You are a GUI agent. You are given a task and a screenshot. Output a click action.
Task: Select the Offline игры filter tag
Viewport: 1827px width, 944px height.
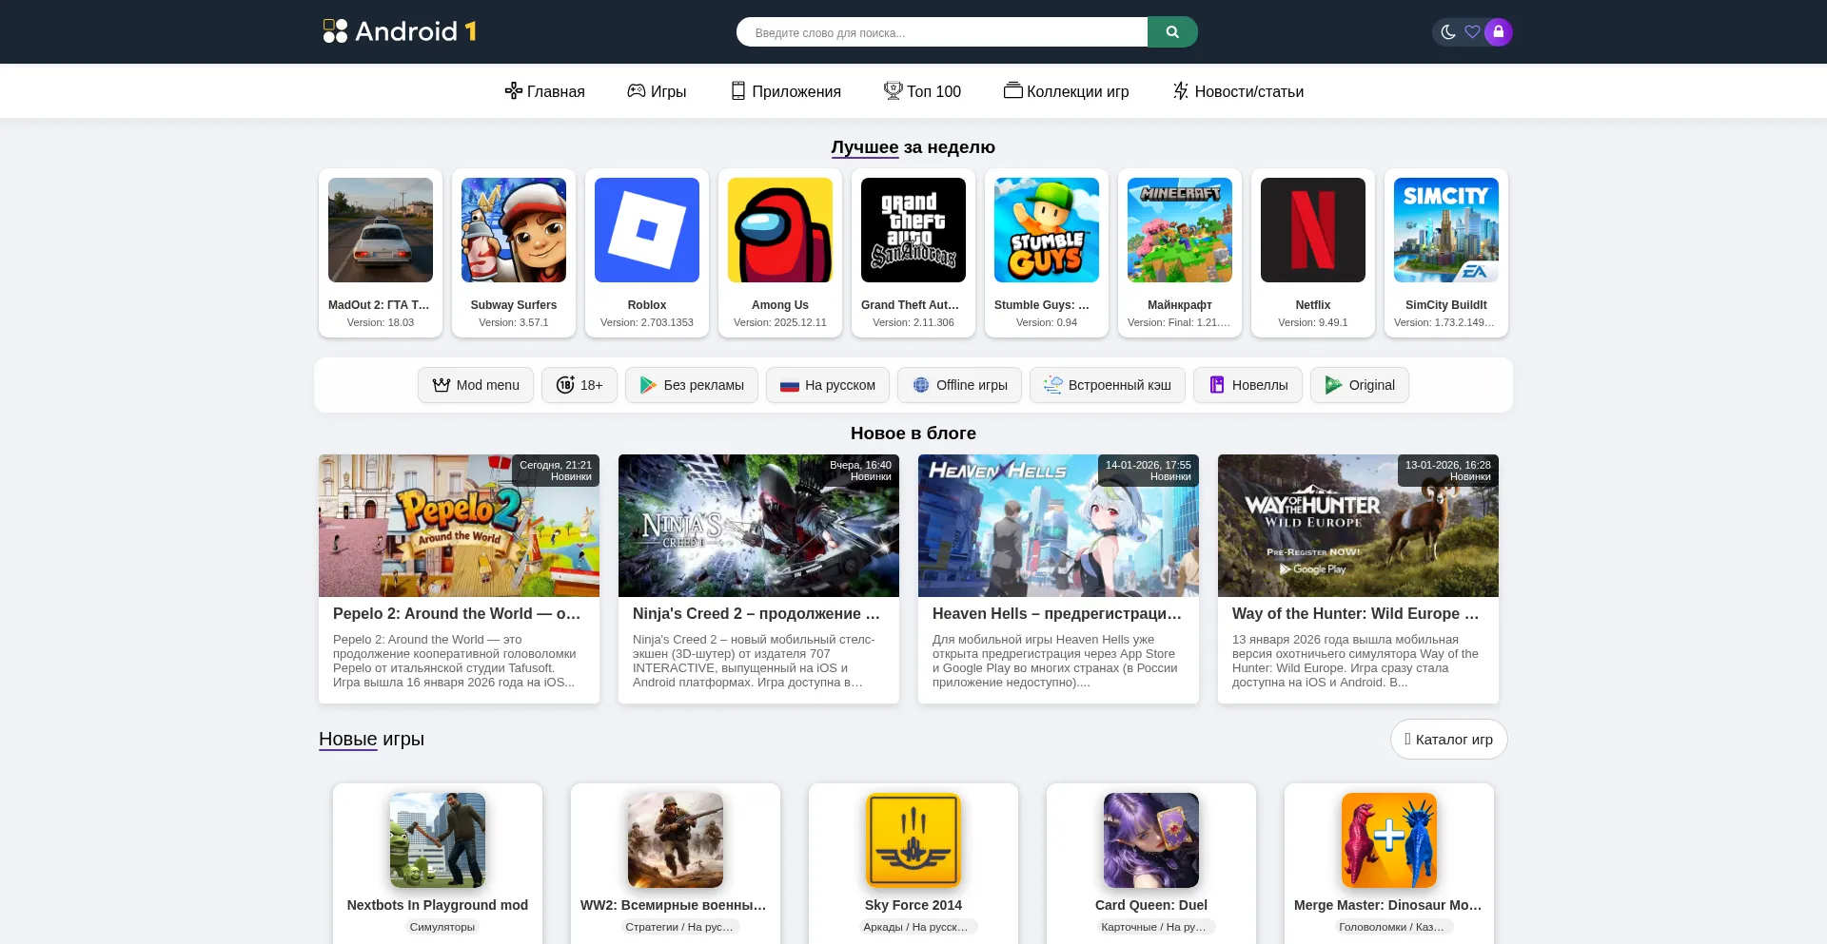point(959,385)
